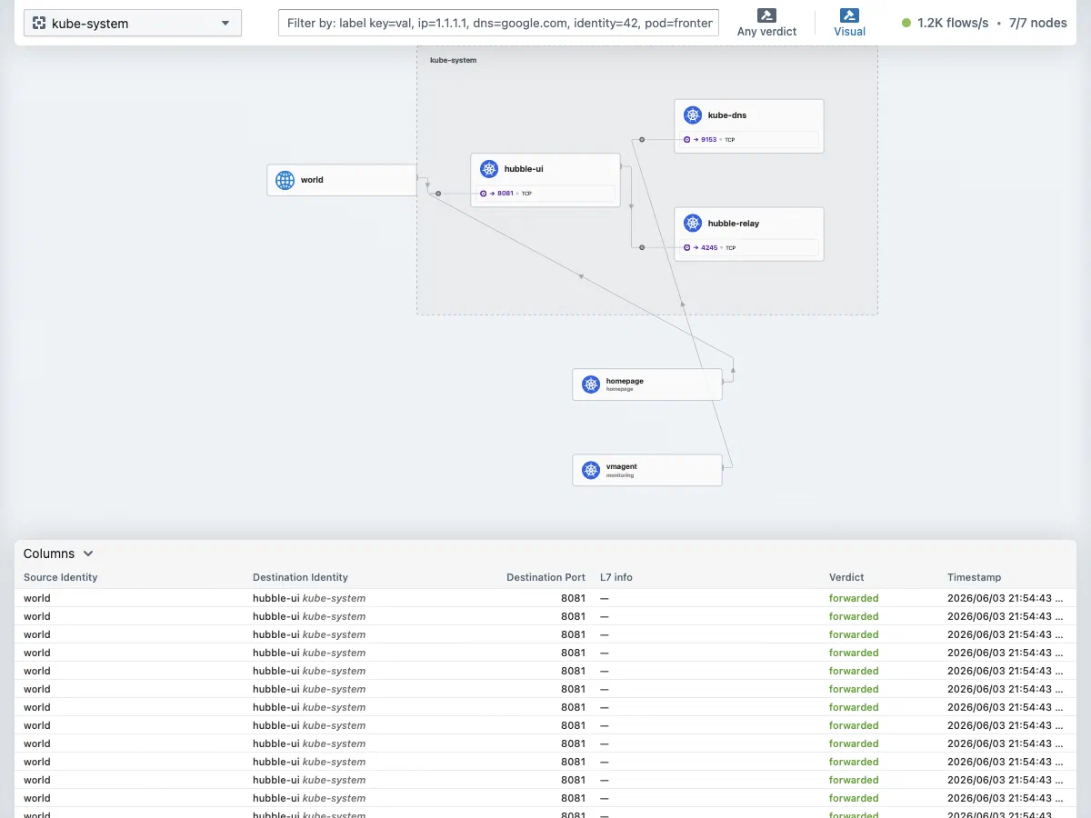
Task: Expand the Columns dropdown
Action: [58, 554]
